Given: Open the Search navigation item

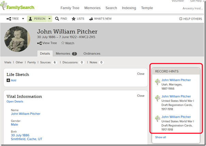Looking at the screenshot, I should (111, 8).
